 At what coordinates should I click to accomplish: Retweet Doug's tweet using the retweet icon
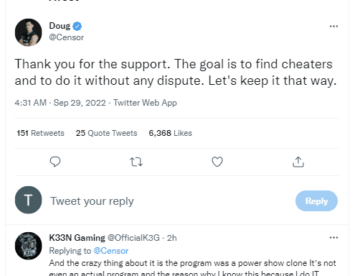136,162
